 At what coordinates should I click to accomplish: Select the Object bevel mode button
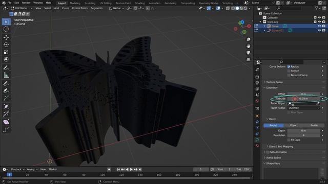(294, 125)
